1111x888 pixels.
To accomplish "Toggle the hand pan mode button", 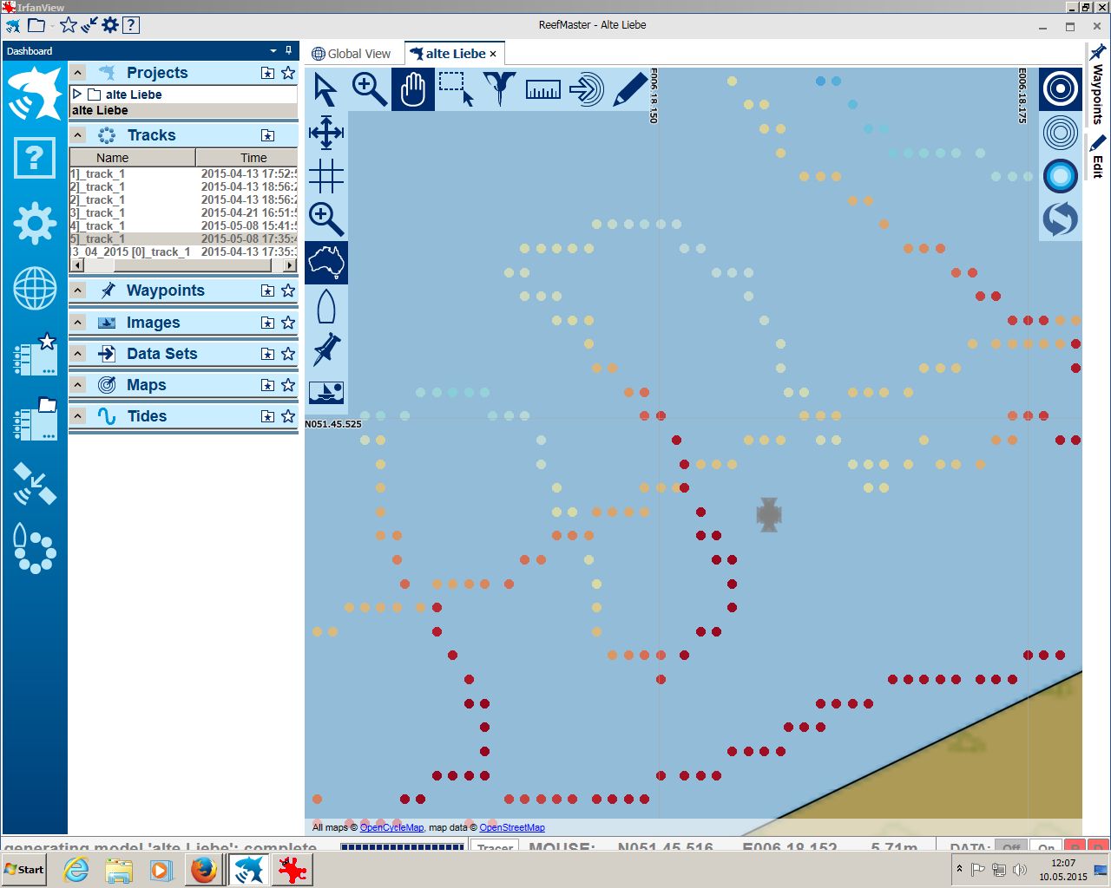I will click(412, 89).
